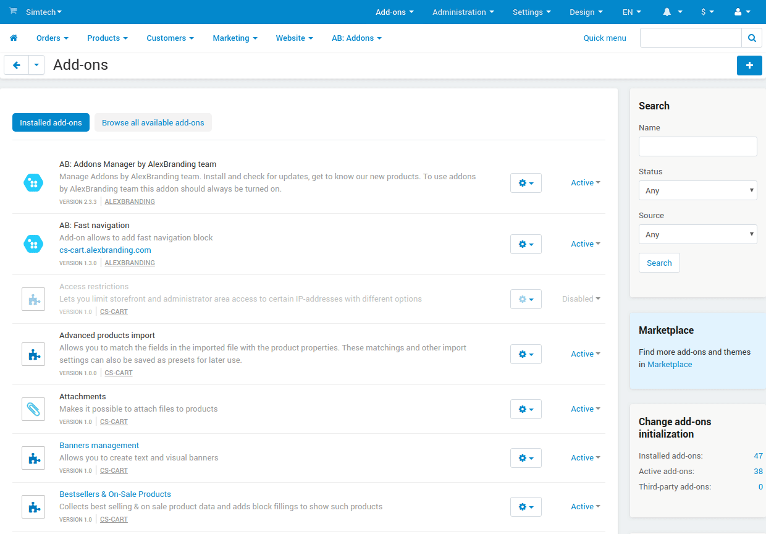Click the Attachments paperclip icon
766x534 pixels.
click(x=33, y=409)
